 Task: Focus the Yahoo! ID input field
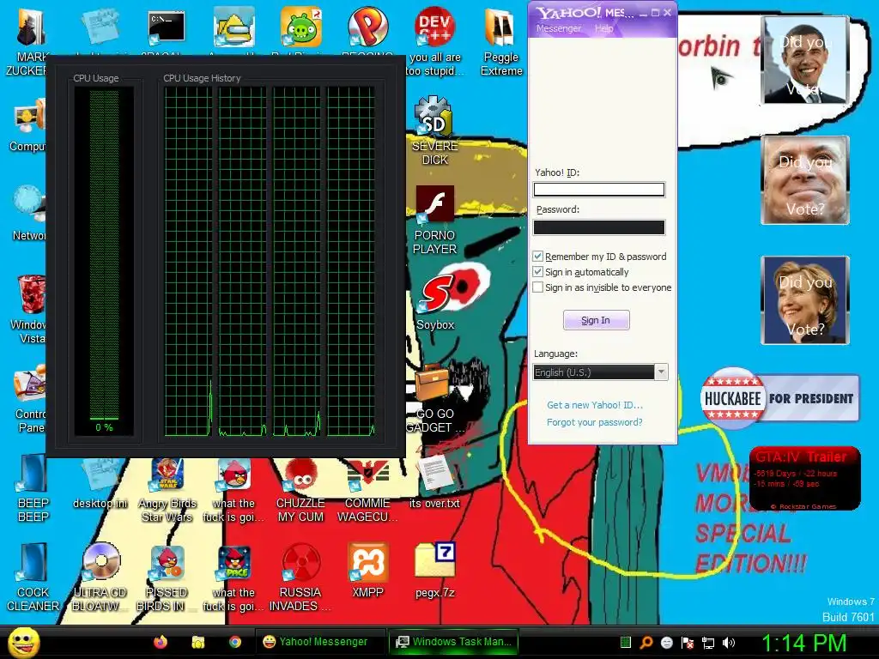coord(598,190)
